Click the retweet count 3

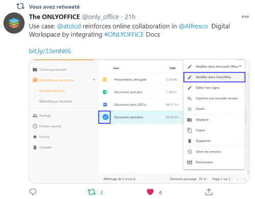pyautogui.click(x=101, y=192)
